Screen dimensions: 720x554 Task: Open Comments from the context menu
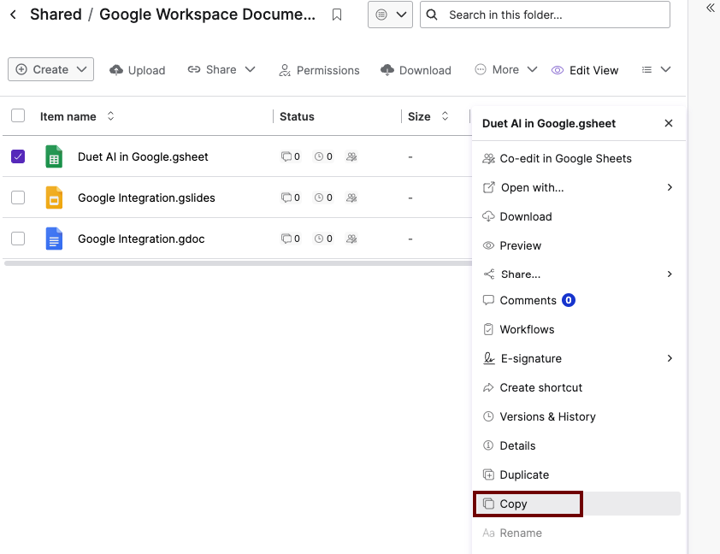pos(579,300)
